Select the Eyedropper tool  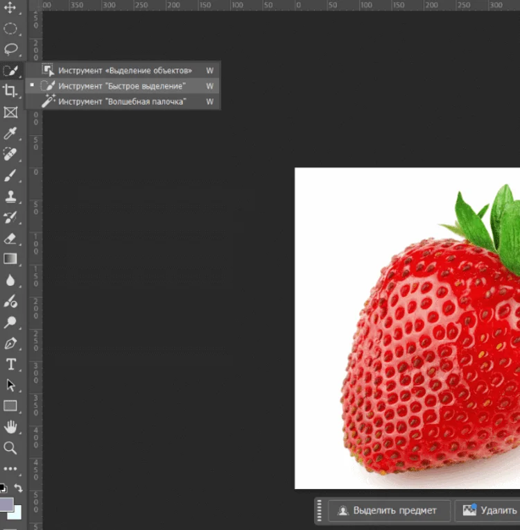10,133
